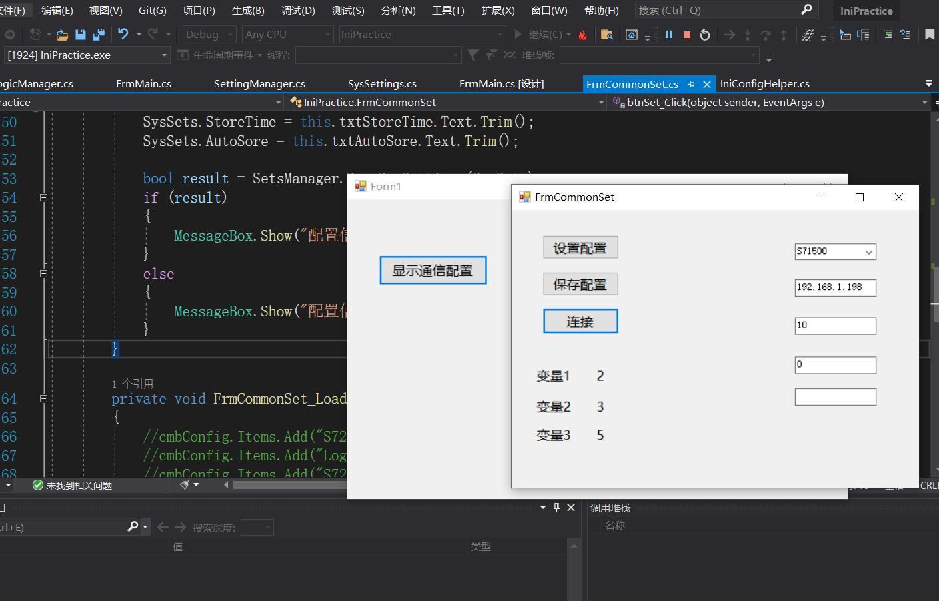Open the Debug configuration dropdown
Image resolution: width=939 pixels, height=601 pixels.
click(209, 34)
